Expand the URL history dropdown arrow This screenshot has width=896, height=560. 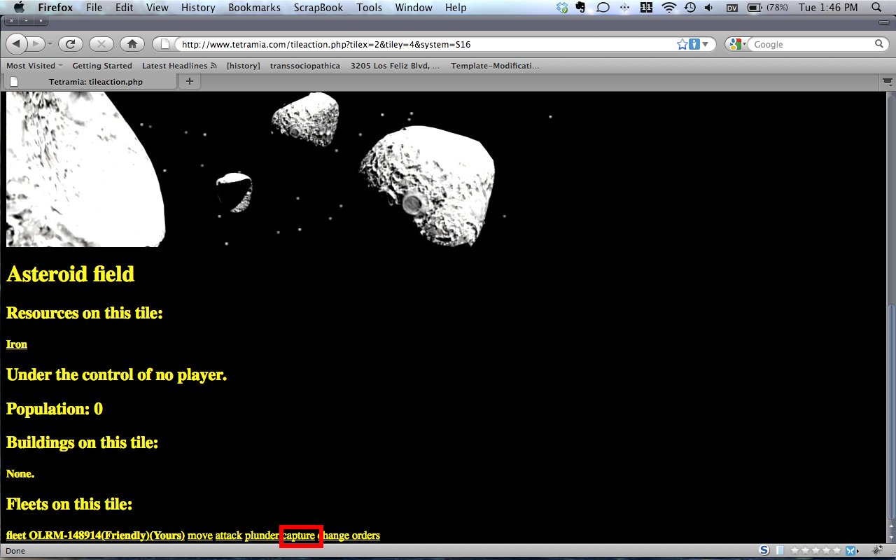pyautogui.click(x=705, y=44)
